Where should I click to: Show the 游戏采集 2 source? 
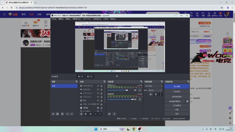click(x=98, y=89)
